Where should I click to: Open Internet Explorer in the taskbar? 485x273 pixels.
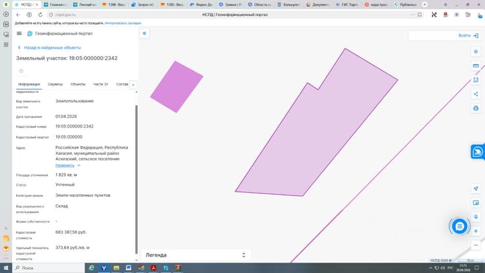click(x=92, y=268)
